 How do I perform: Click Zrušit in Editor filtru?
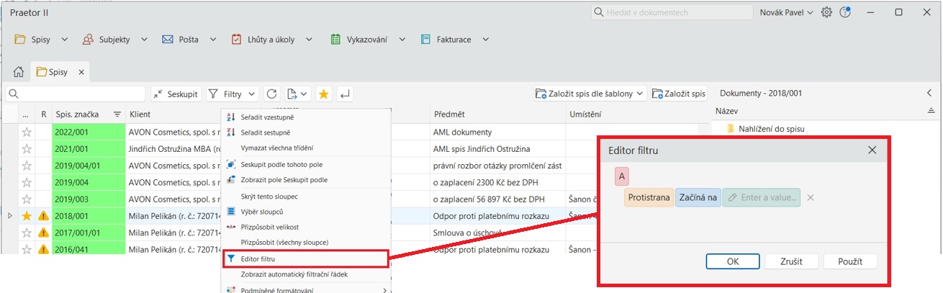tap(791, 261)
